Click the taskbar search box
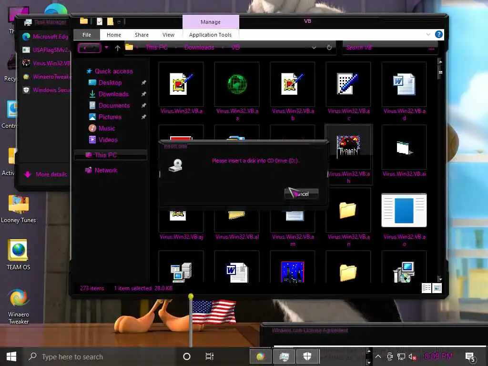Screen dimensions: 488x366 [100, 356]
